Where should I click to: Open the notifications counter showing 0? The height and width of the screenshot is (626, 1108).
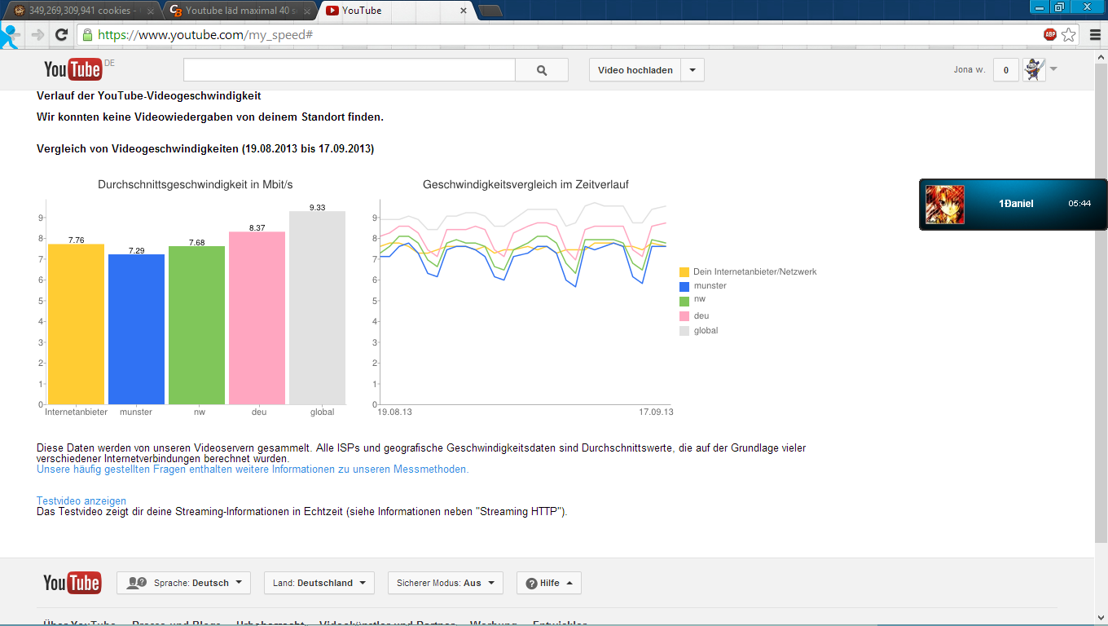(x=1006, y=70)
